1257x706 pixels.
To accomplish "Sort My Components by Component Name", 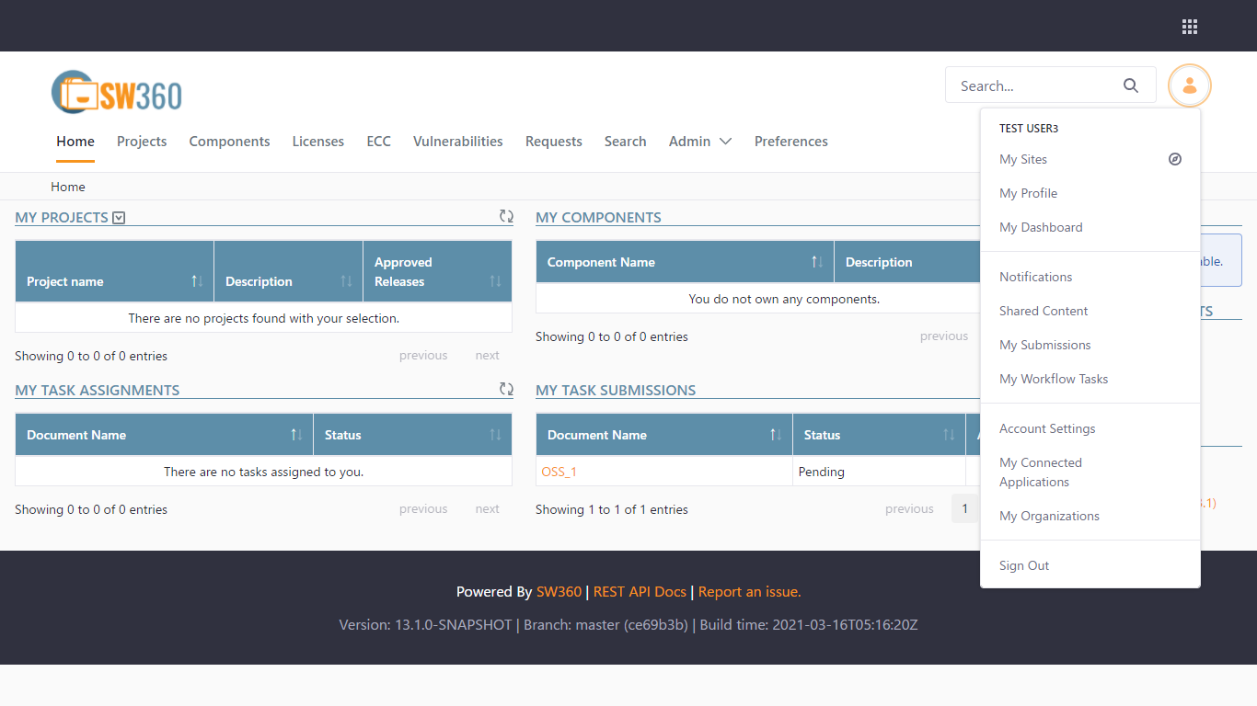I will click(685, 262).
